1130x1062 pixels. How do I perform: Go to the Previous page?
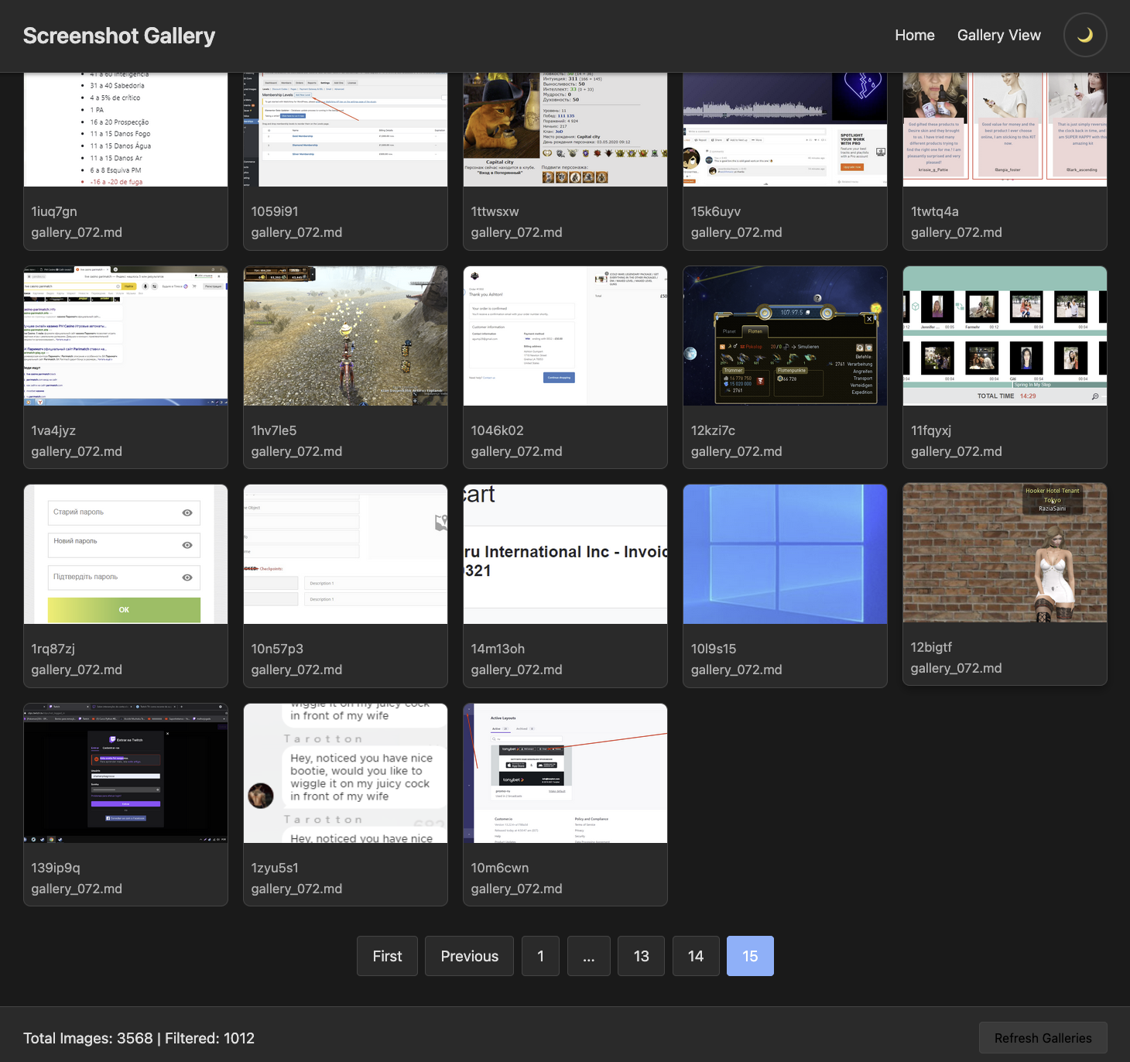tap(470, 956)
